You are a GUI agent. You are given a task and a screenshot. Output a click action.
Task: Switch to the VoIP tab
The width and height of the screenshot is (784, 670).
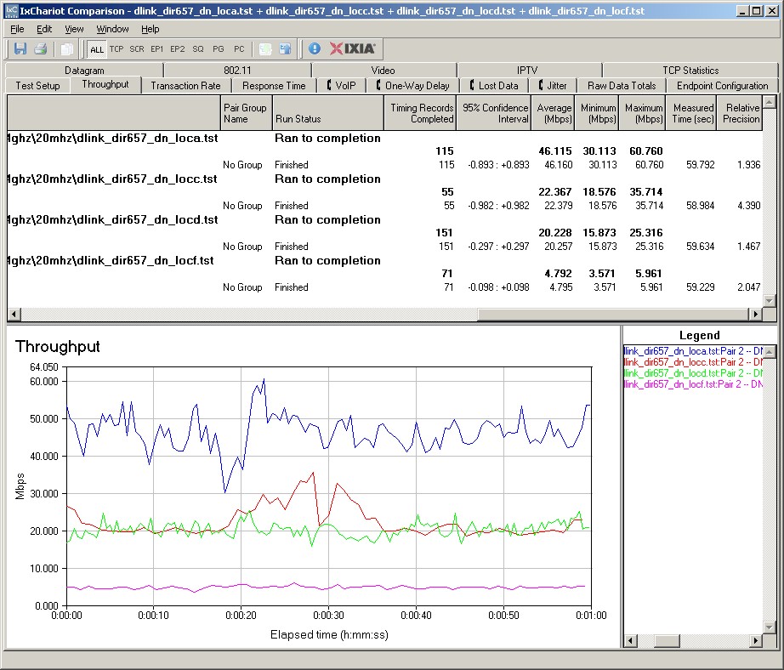342,86
